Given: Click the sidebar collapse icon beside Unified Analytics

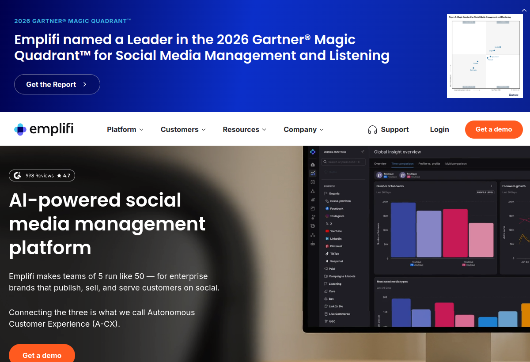Looking at the screenshot, I should click(363, 152).
